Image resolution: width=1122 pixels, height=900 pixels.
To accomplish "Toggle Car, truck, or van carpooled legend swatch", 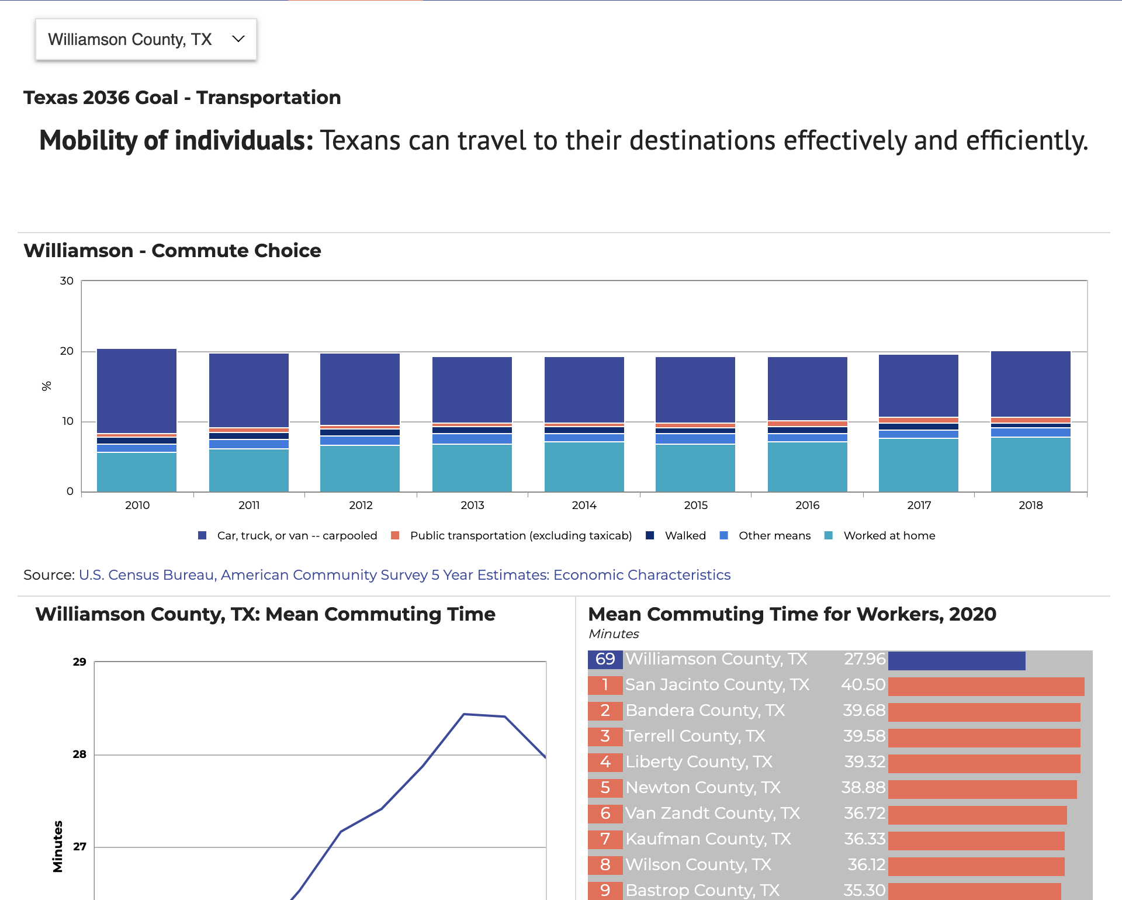I will 202,535.
